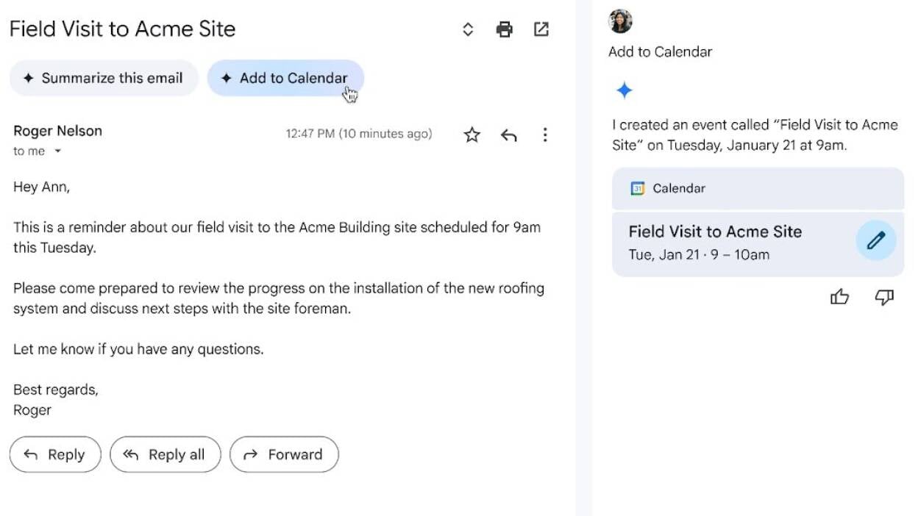Expand the 'to me' recipient details arrow
The image size is (918, 516).
click(58, 151)
